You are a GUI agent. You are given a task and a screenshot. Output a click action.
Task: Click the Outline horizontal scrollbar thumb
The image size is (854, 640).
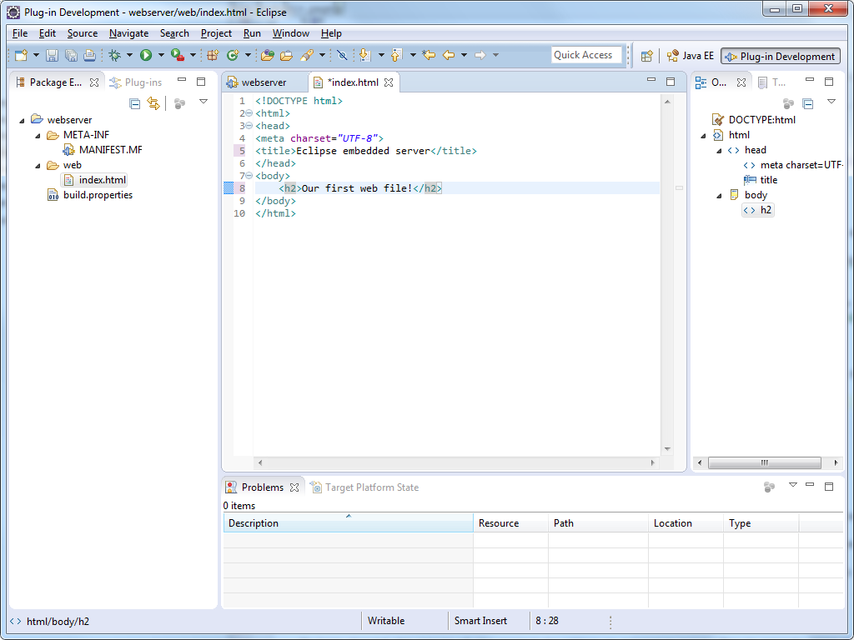[764, 462]
